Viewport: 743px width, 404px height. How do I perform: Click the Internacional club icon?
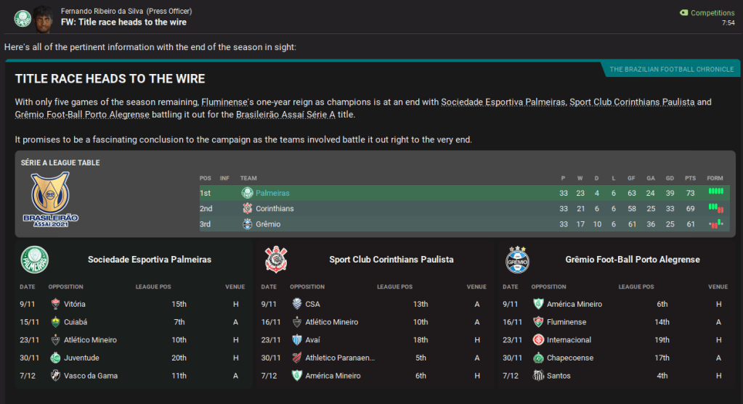[538, 340]
